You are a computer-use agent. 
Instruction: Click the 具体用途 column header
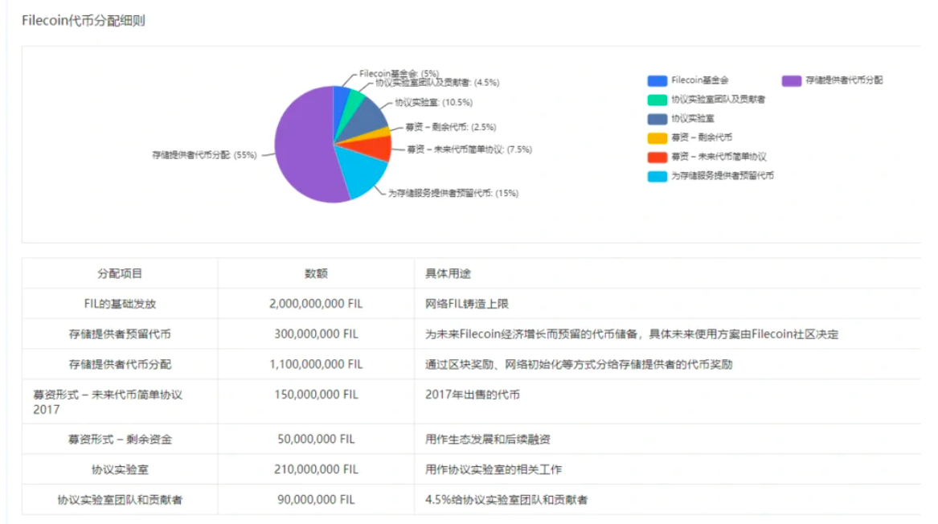448,273
